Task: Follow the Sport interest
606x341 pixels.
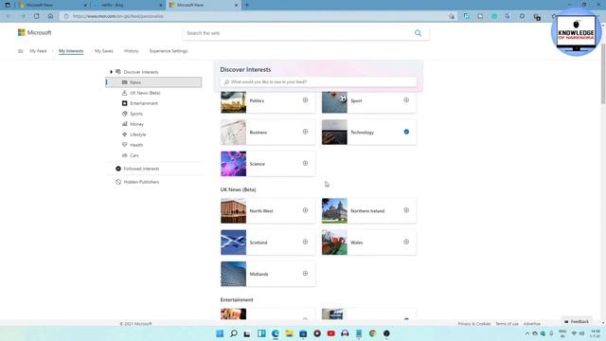Action: point(406,100)
